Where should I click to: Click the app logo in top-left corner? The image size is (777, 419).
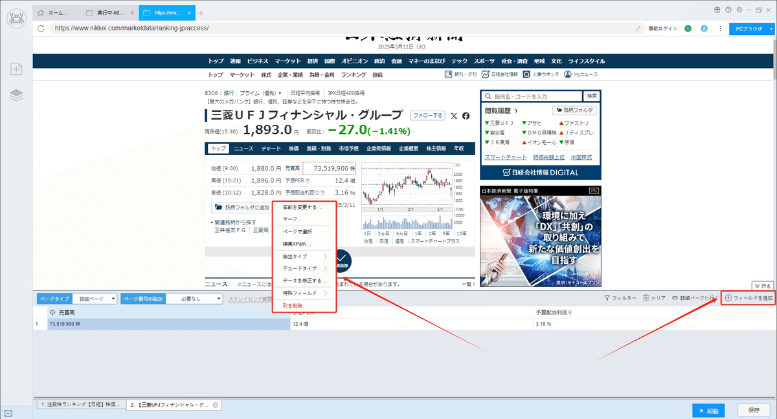coord(16,17)
